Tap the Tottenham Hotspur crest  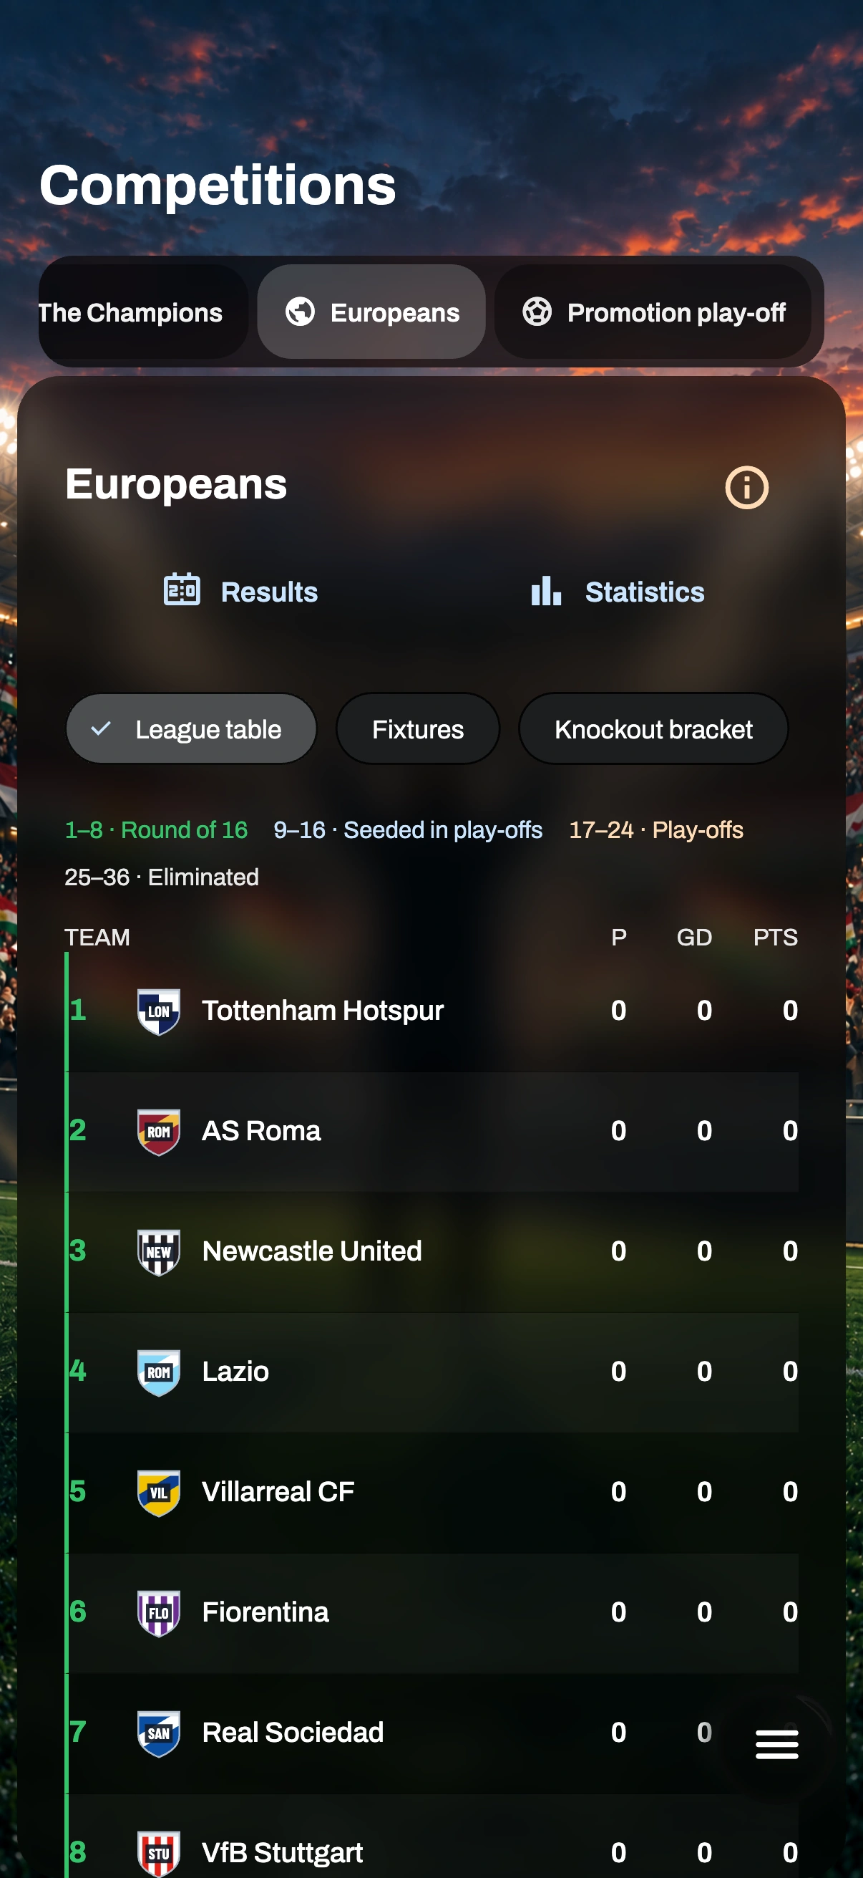(159, 1011)
